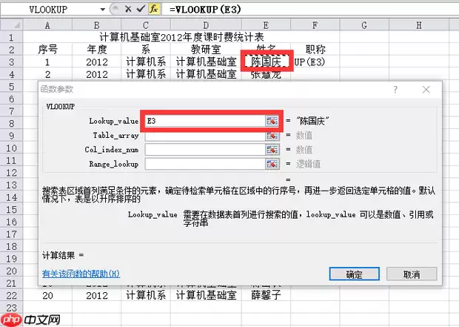
Task: Click the Table_array input field
Action: tap(205, 136)
